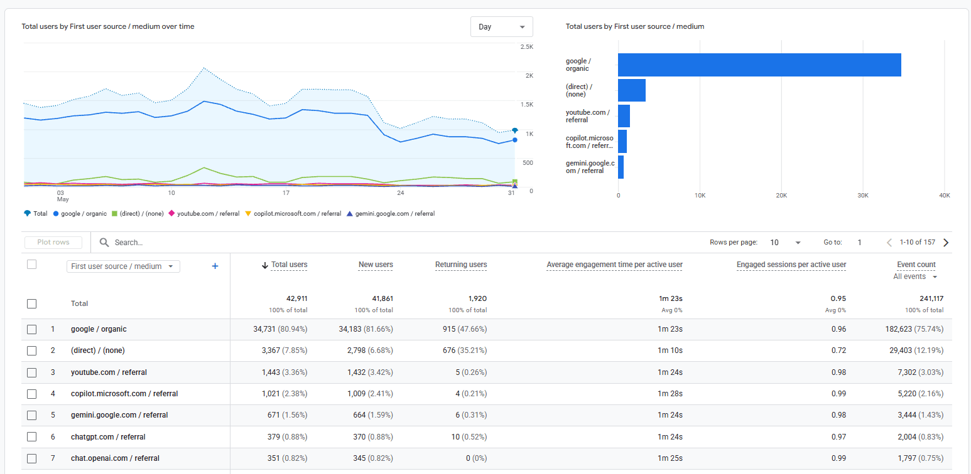Check the chat.openai.com / referral row checkbox
This screenshot has width=971, height=474.
pyautogui.click(x=31, y=458)
